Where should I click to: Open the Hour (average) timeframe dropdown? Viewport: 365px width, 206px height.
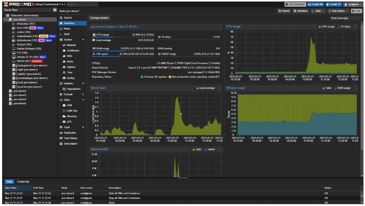(346, 18)
